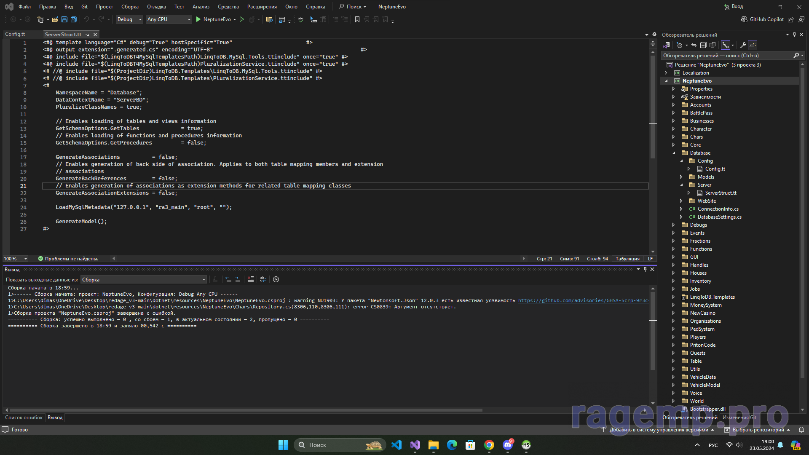
Task: Click Collapse All in Solution Explorer toolbar
Action: (703, 45)
